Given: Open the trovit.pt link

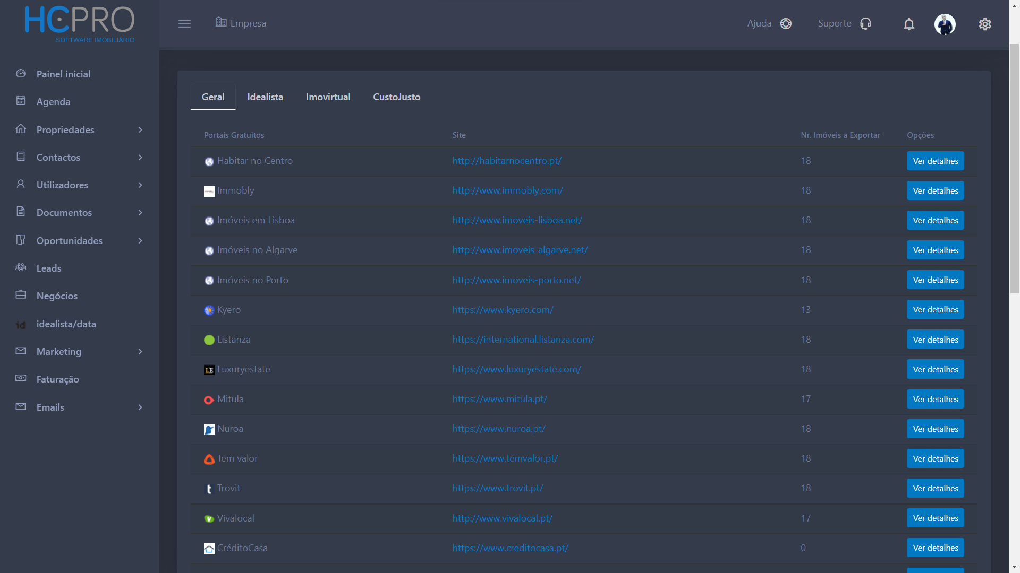Looking at the screenshot, I should click(x=497, y=488).
